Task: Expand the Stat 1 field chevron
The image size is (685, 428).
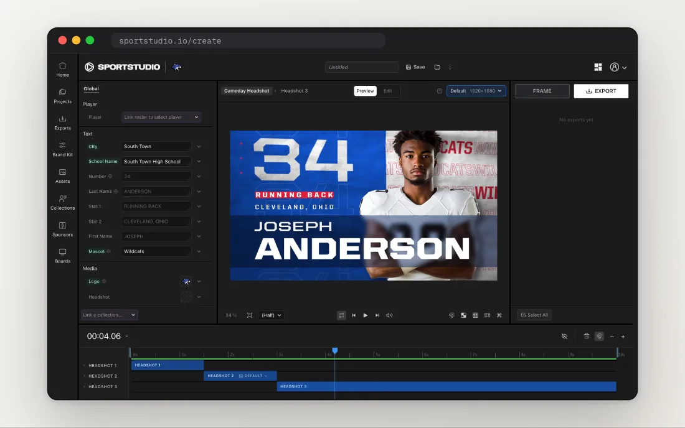Action: 199,207
